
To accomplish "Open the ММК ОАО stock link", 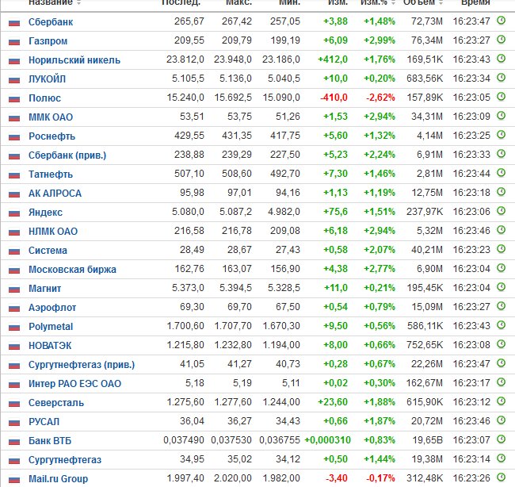I will [x=51, y=117].
